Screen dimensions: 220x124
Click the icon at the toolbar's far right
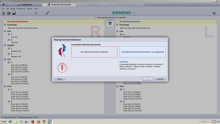(x=214, y=13)
